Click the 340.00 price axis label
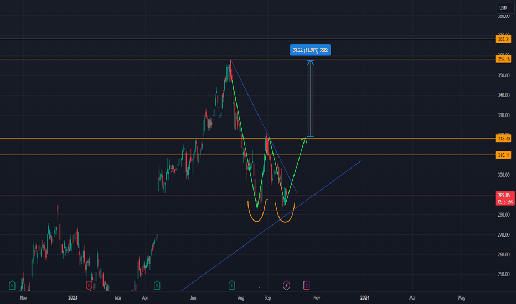 [504, 95]
